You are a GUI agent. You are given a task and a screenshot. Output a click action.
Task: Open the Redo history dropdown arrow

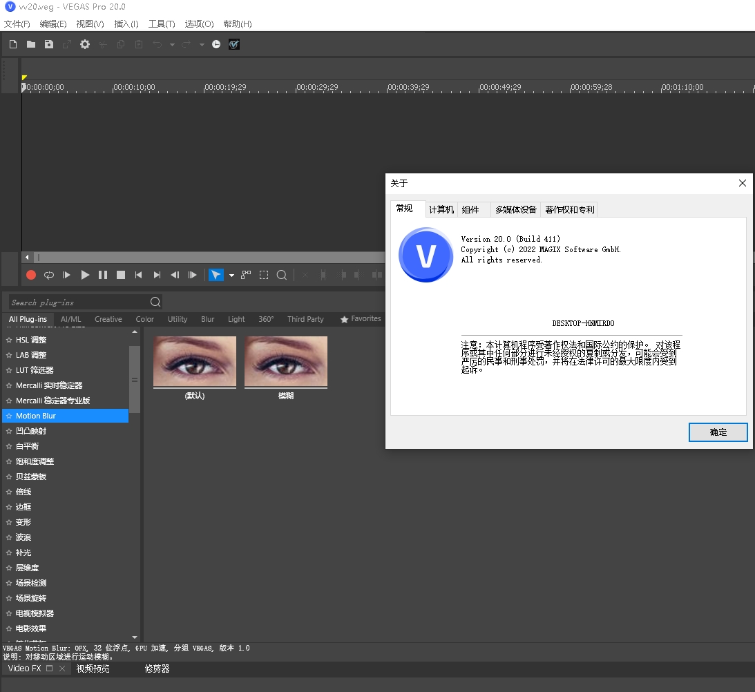pos(202,45)
